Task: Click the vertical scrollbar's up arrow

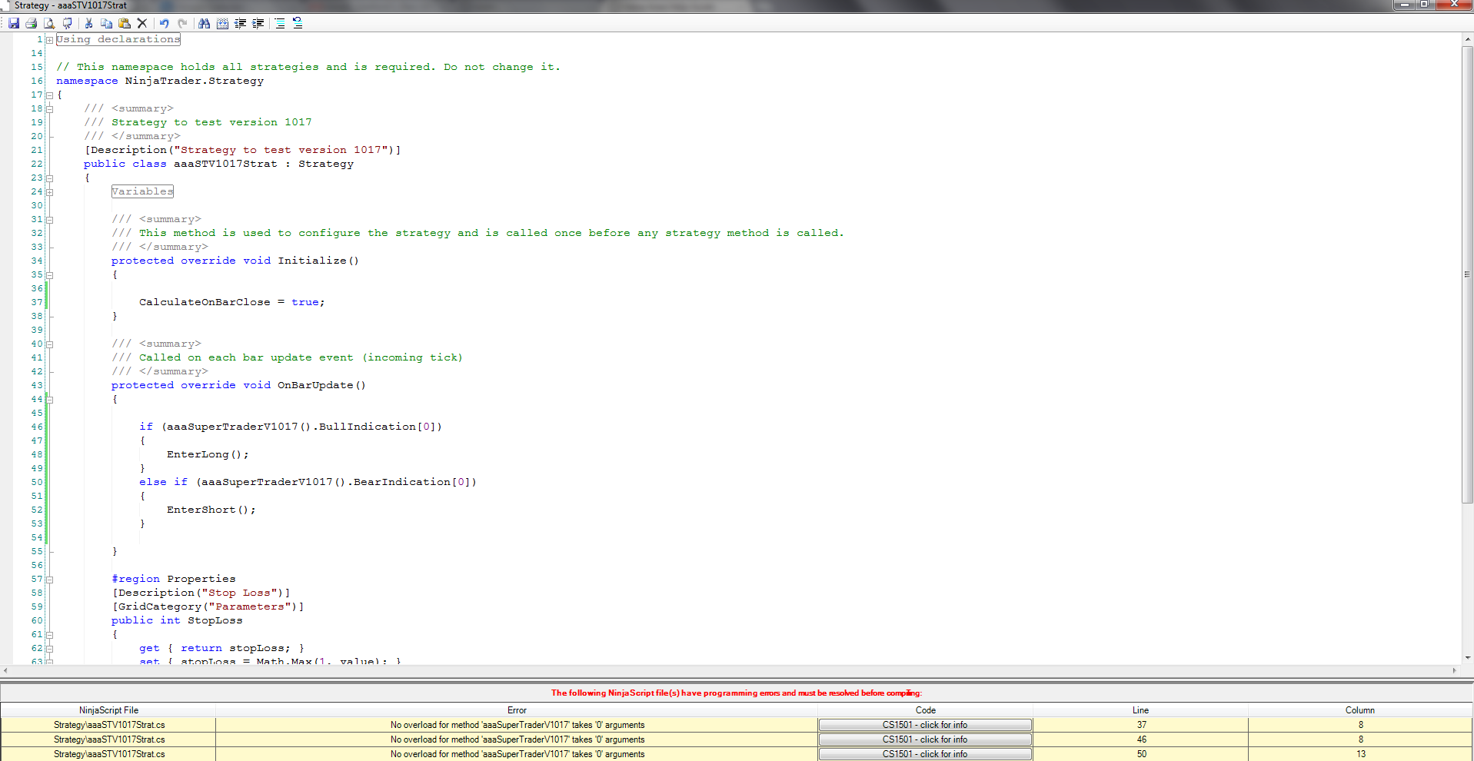Action: pos(1467,38)
